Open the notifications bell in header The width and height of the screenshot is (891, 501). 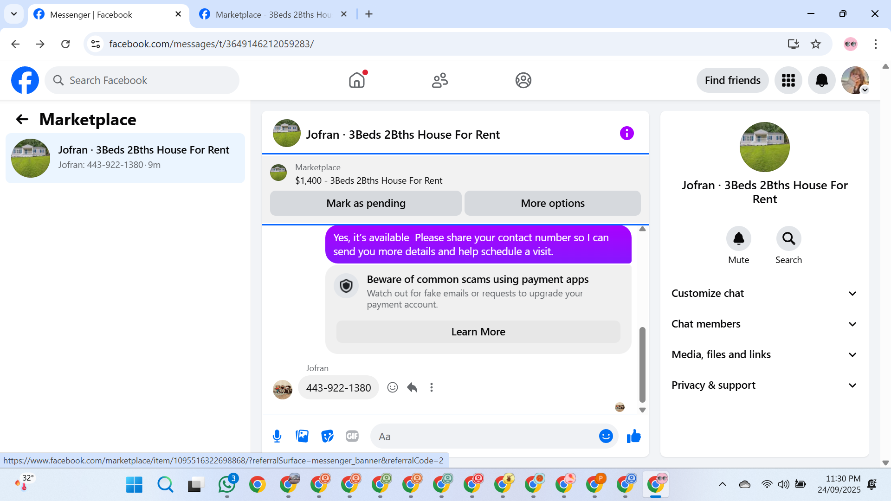pos(822,80)
